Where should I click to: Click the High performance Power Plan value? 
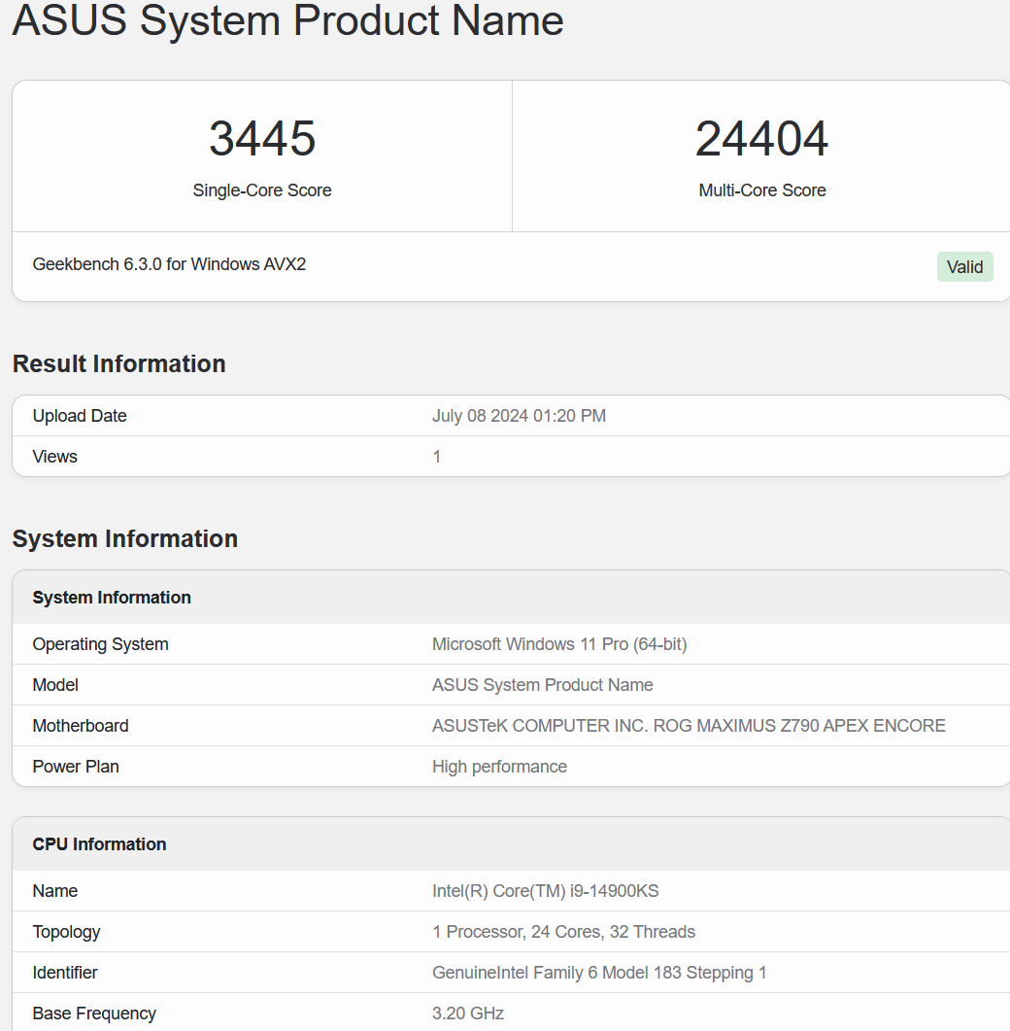499,766
